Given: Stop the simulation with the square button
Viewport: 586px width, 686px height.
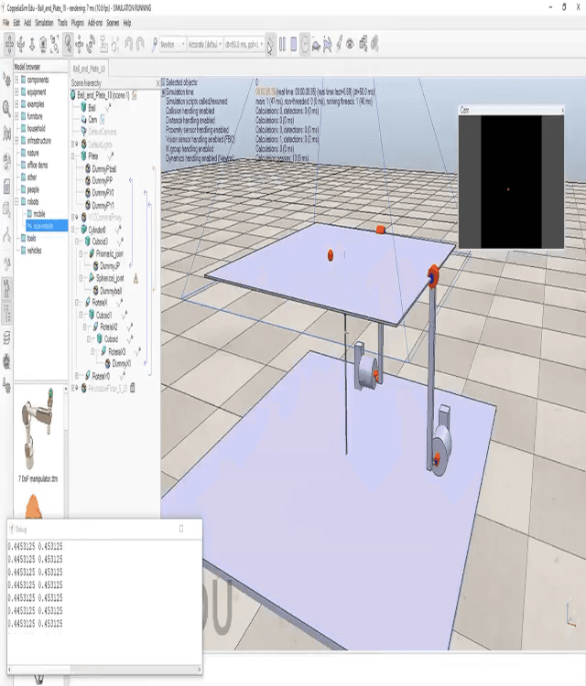Looking at the screenshot, I should [293, 43].
